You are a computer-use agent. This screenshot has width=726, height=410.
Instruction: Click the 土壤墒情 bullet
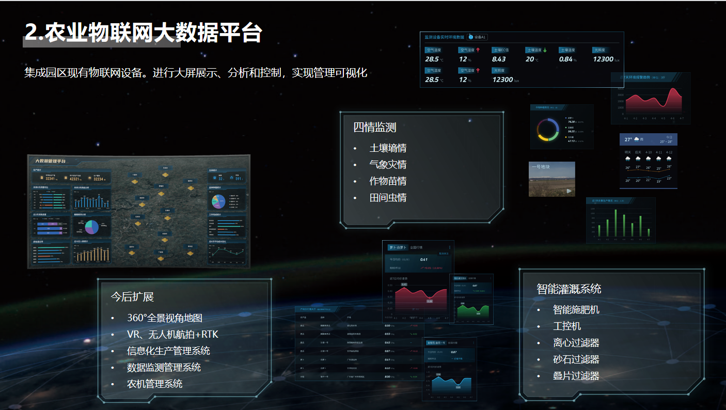click(x=388, y=148)
